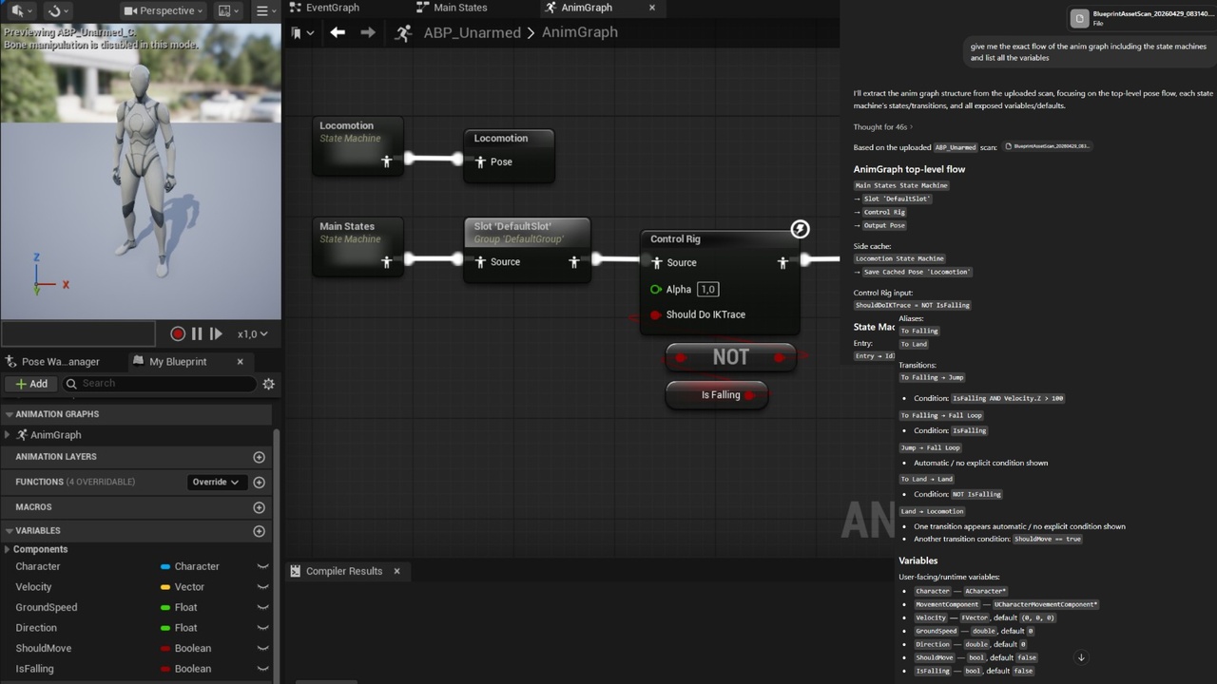This screenshot has width=1217, height=684.
Task: Open the viewport hamburger menu
Action: point(266,10)
